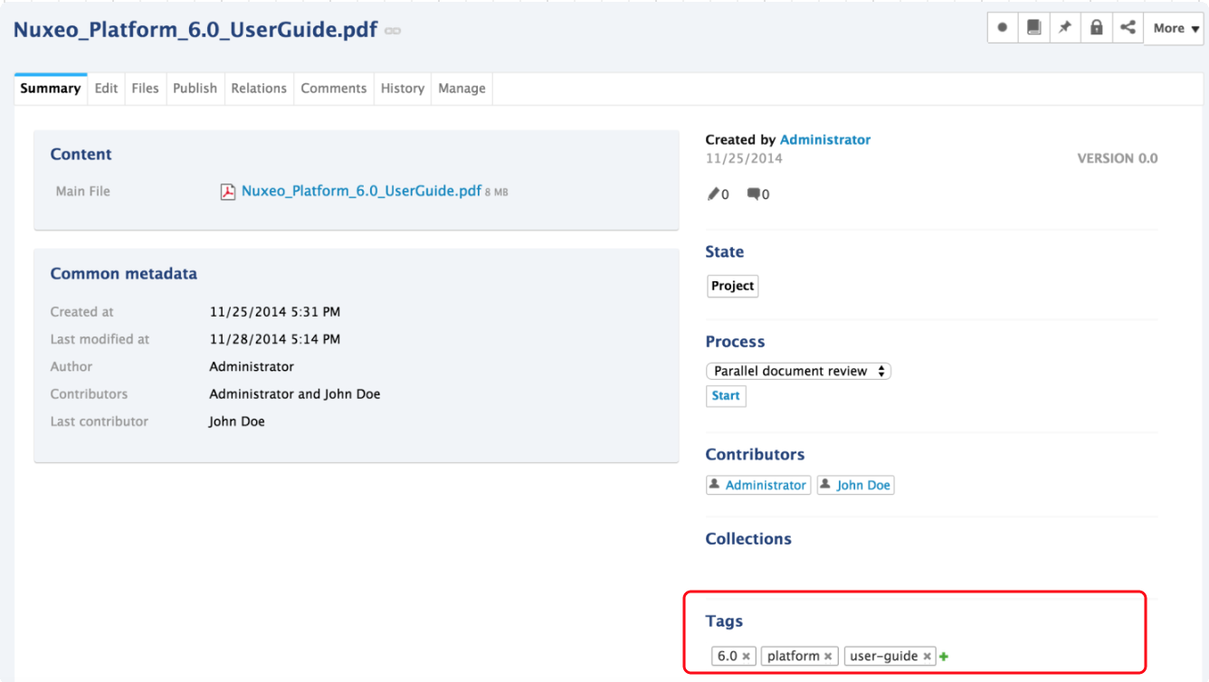Screen dimensions: 1209x682
Task: Click the PDF file icon next to Main File
Action: 228,192
